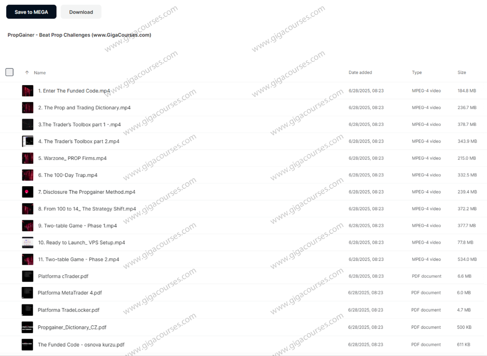Click the Download button
This screenshot has width=487, height=356.
click(x=81, y=12)
